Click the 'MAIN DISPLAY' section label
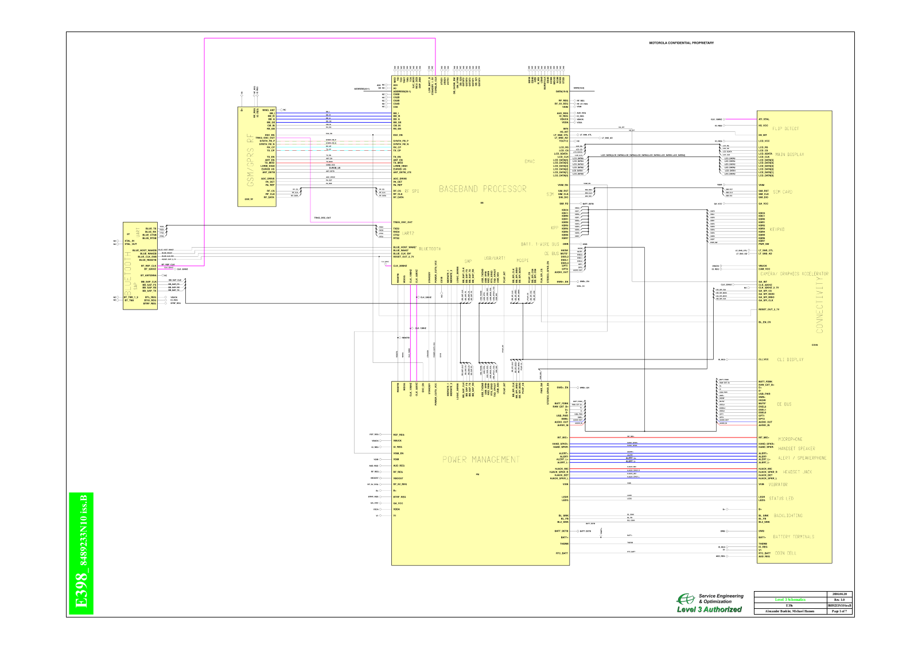 (x=789, y=154)
